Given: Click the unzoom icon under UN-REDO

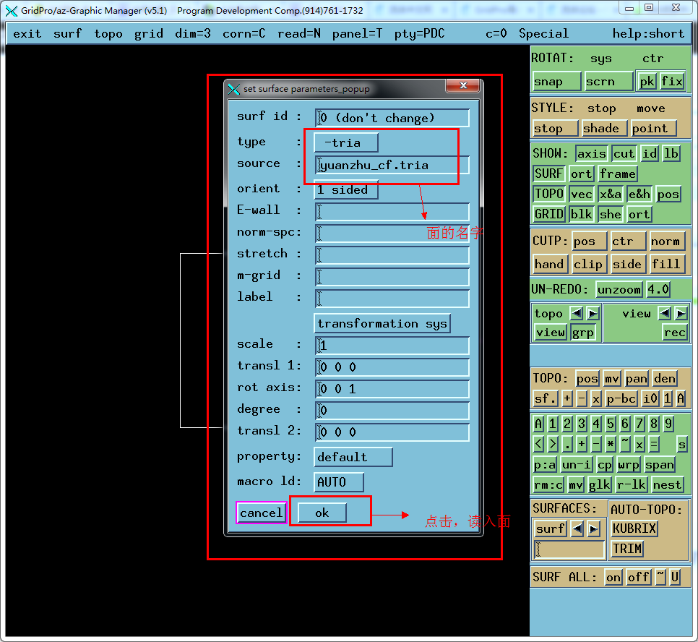Looking at the screenshot, I should pyautogui.click(x=619, y=288).
